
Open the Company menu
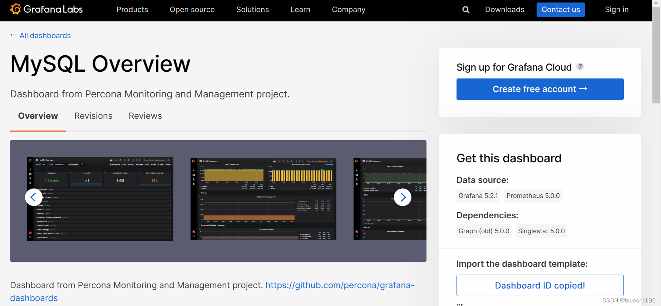click(349, 10)
